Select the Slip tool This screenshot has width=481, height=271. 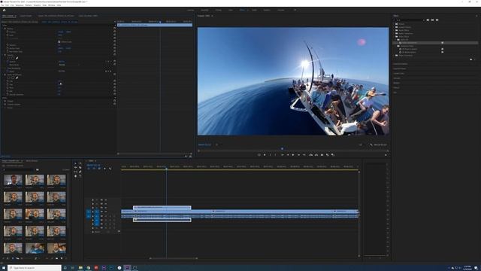(x=75, y=172)
